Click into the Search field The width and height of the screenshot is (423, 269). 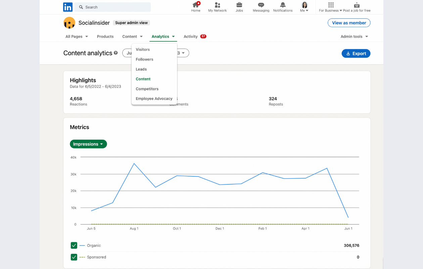point(113,7)
